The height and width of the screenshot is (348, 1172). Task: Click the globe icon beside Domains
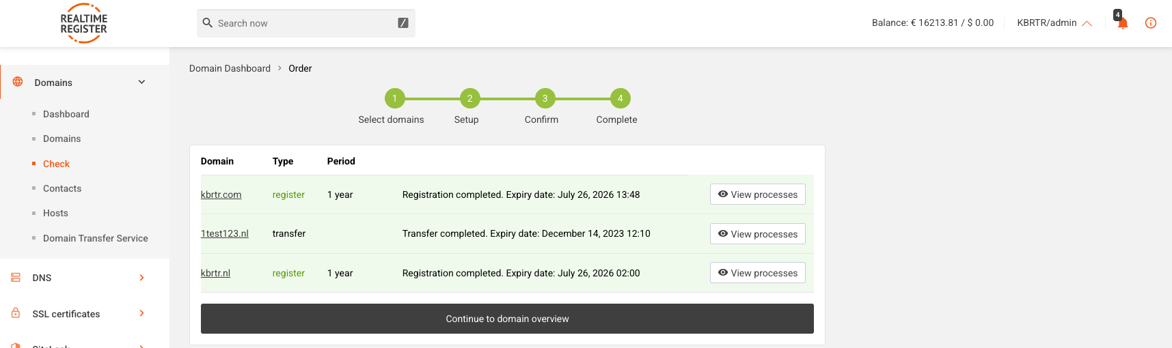pyautogui.click(x=18, y=82)
